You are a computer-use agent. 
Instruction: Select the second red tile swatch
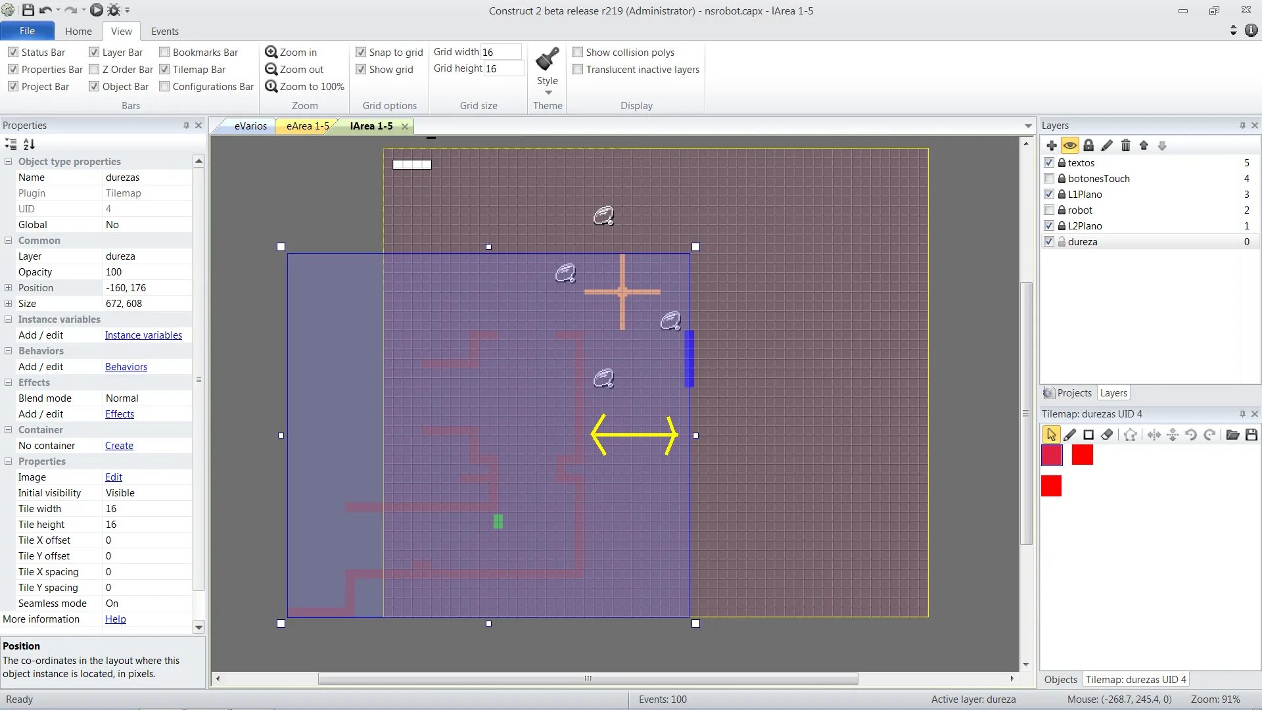tap(1082, 454)
